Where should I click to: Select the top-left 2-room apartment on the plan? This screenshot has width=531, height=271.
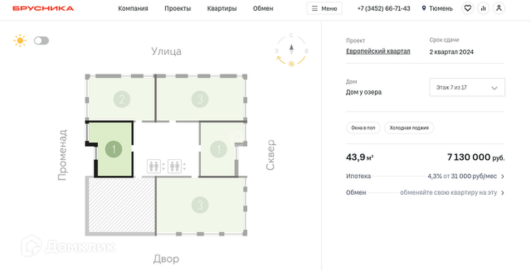(121, 99)
